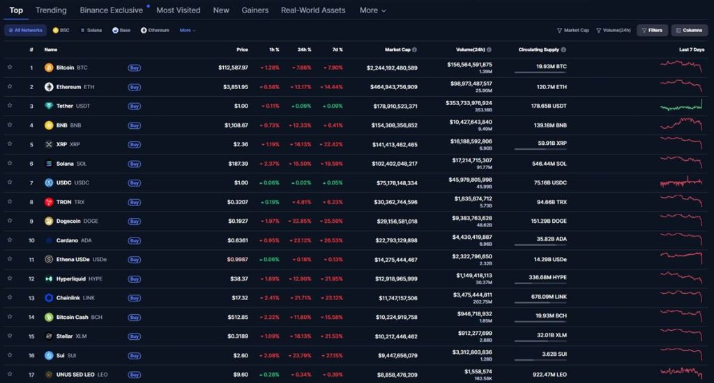Toggle the watchlist star for BNB
Image resolution: width=714 pixels, height=383 pixels.
(x=10, y=125)
